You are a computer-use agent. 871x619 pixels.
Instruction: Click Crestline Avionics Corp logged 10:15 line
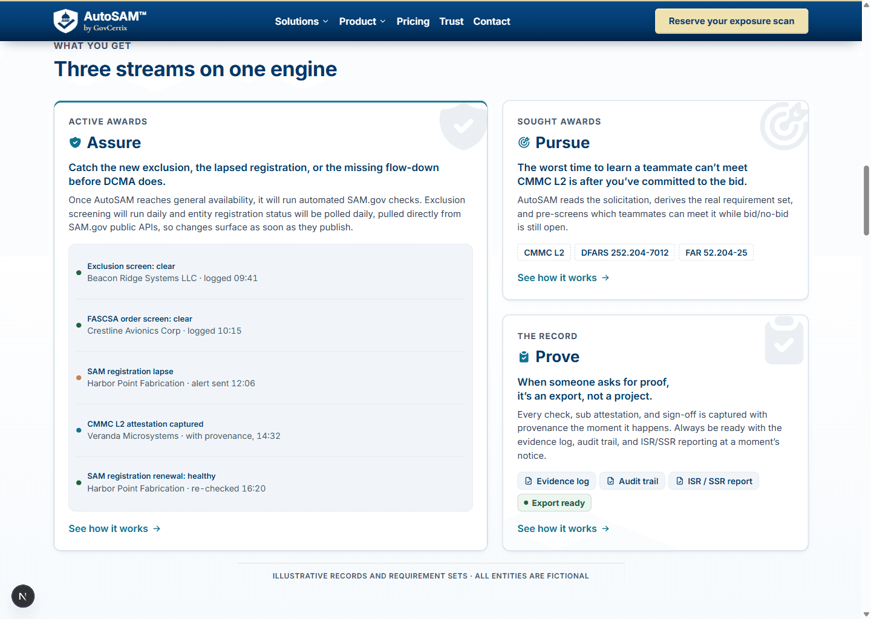[165, 331]
